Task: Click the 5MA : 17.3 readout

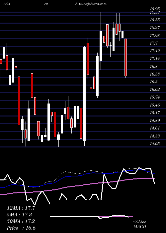Action: click(x=19, y=215)
